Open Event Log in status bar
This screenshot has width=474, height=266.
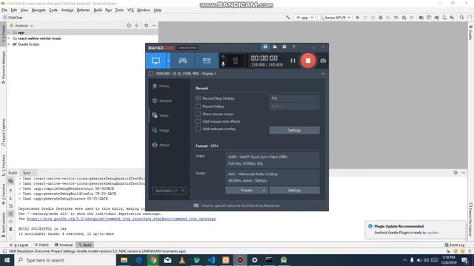click(x=455, y=245)
